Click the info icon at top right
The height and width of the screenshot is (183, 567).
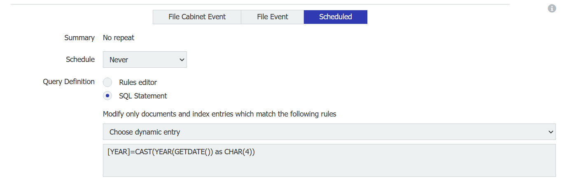pos(552,8)
